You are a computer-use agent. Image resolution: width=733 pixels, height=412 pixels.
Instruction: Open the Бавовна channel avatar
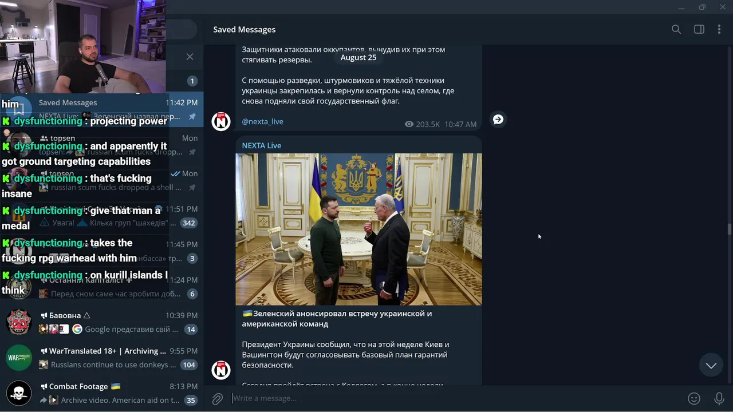(19, 322)
